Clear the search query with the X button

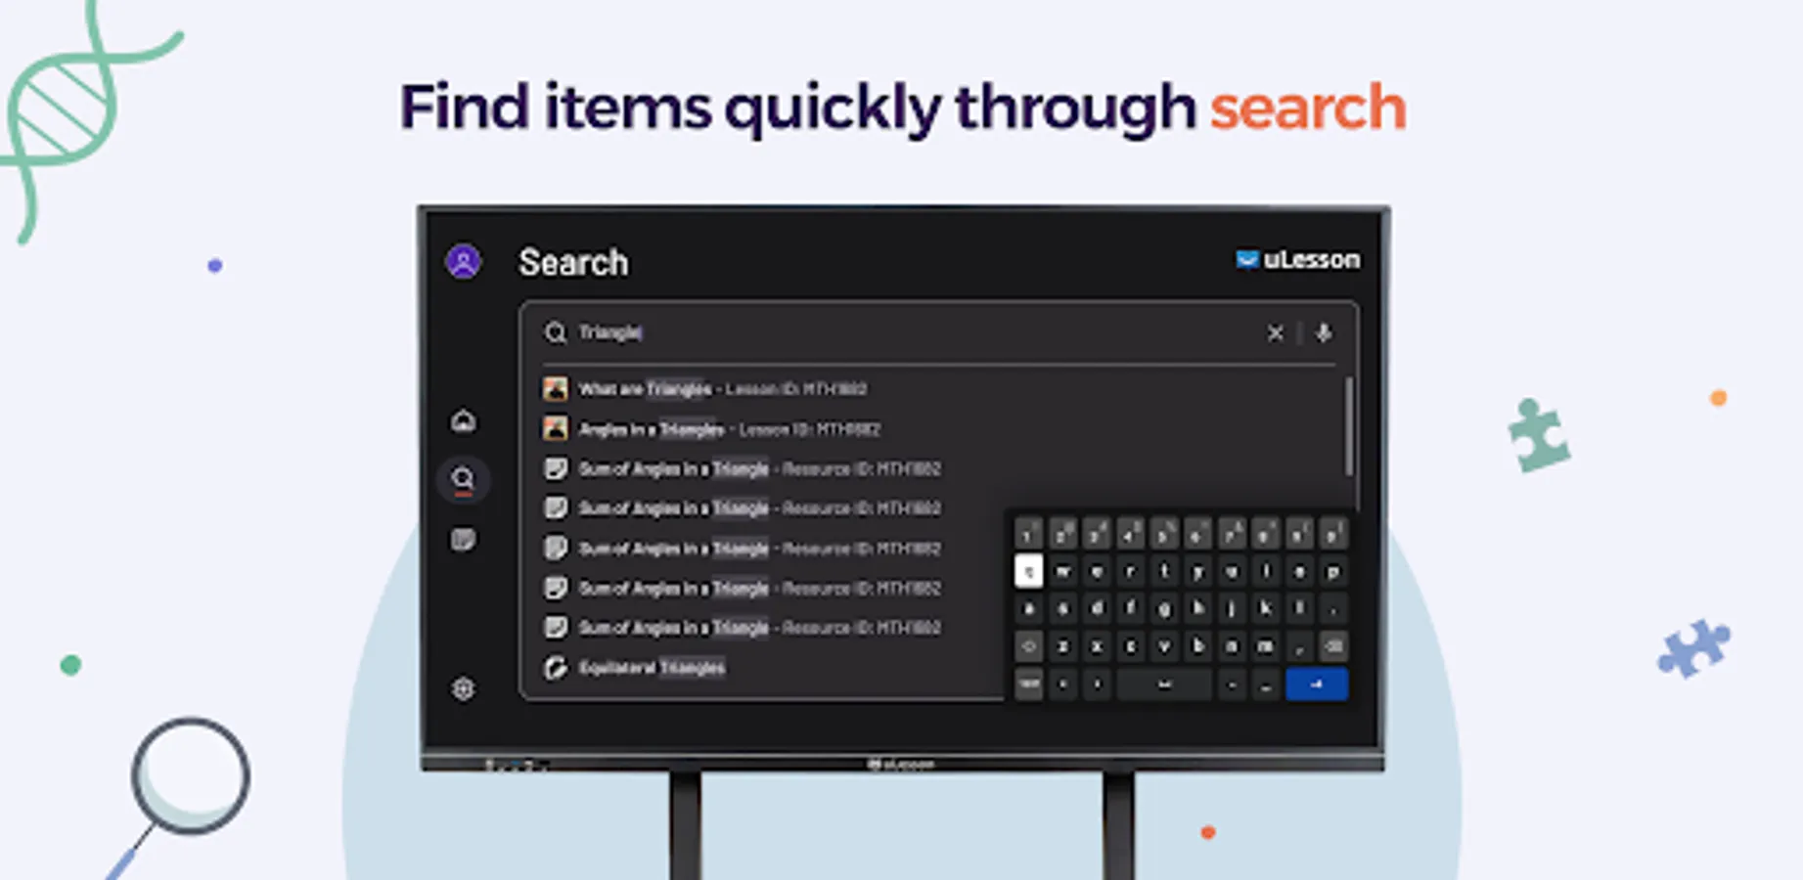1276,333
